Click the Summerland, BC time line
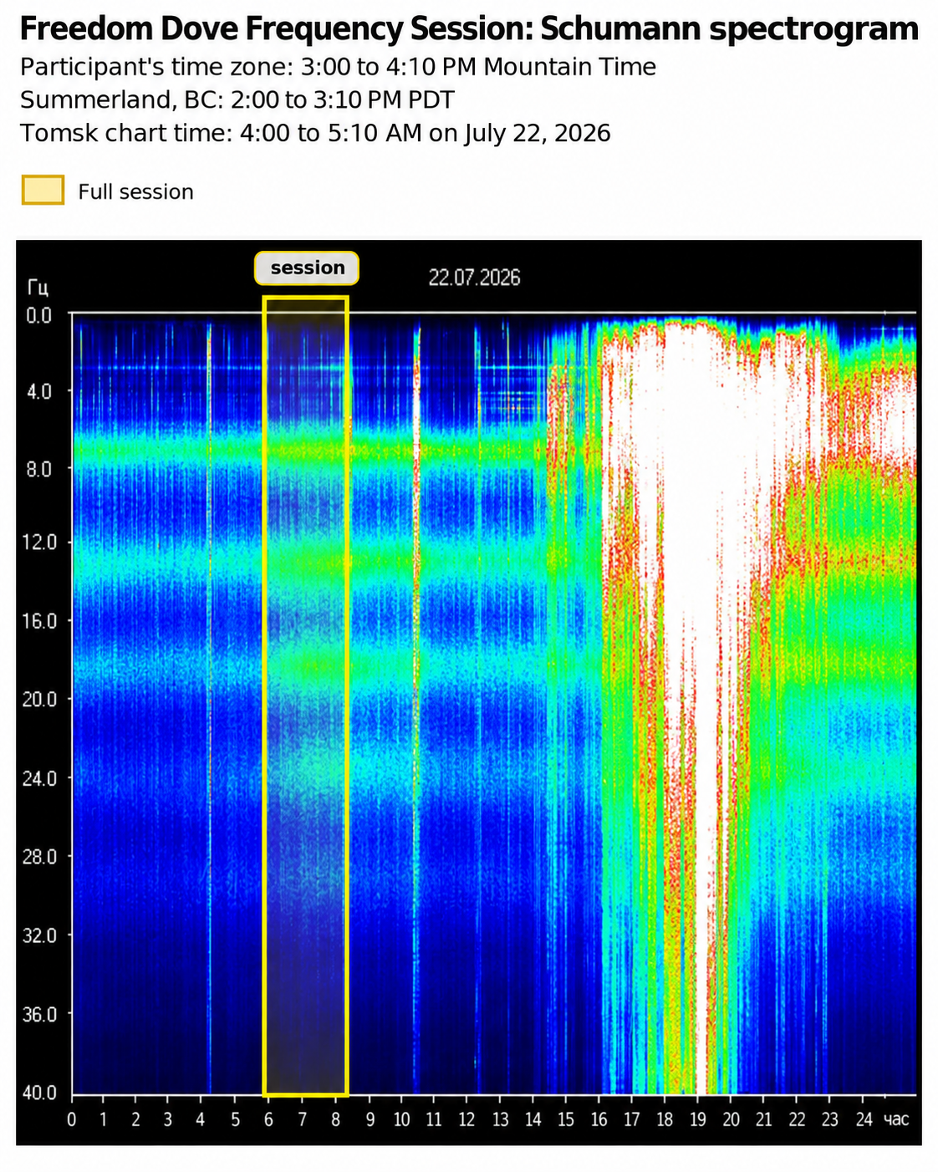938x1172 pixels. click(x=237, y=100)
